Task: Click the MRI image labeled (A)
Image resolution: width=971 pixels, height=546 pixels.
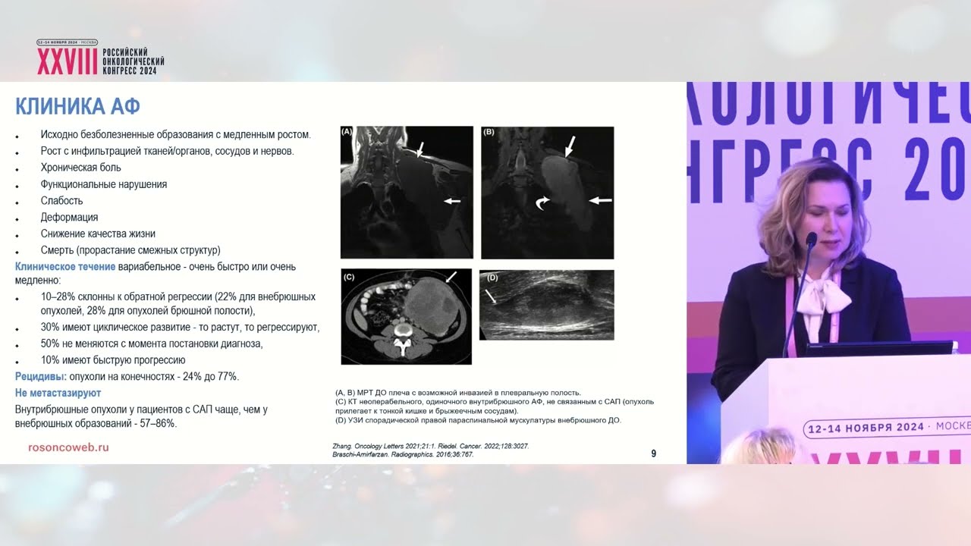Action: (407, 193)
